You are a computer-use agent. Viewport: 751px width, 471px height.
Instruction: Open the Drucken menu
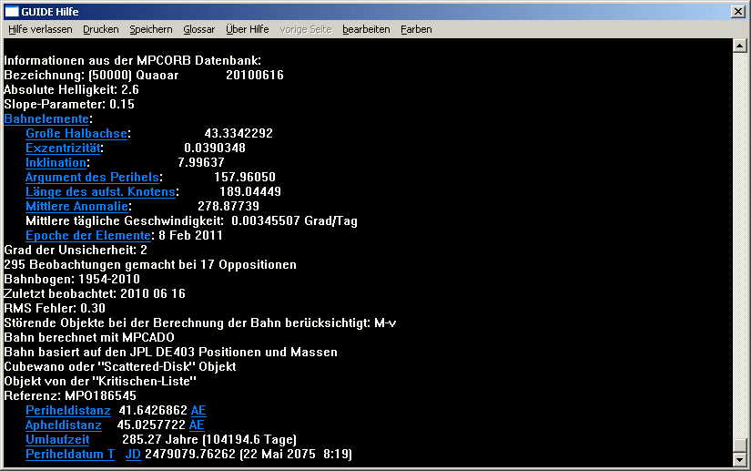[100, 29]
